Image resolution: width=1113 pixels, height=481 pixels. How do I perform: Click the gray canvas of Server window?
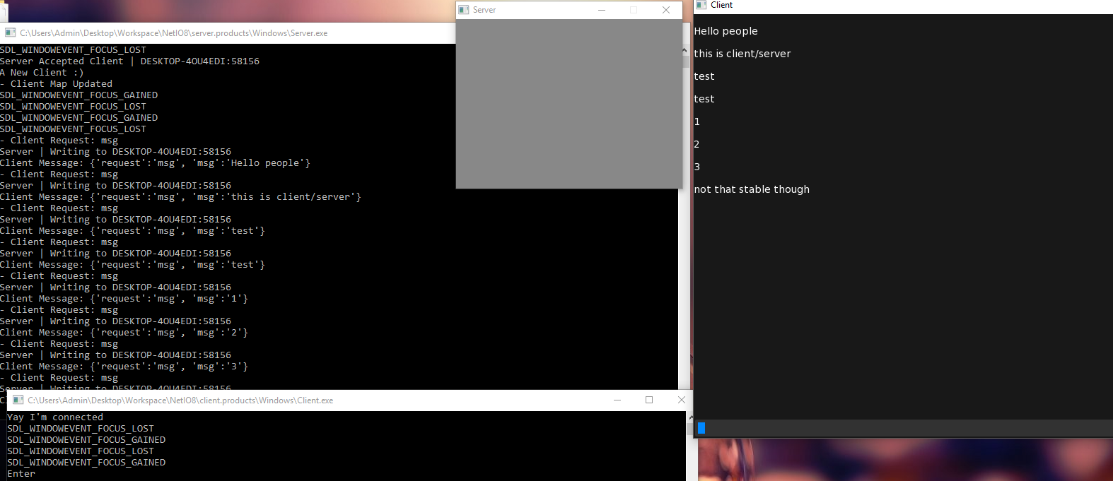coord(569,104)
